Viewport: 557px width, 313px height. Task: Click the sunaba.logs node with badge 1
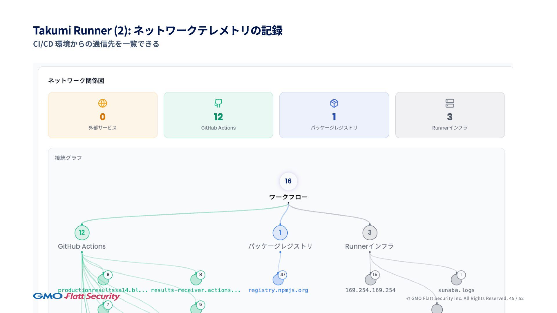(456, 280)
